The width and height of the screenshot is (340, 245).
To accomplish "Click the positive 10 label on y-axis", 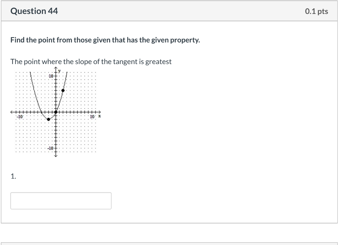I will (x=50, y=76).
